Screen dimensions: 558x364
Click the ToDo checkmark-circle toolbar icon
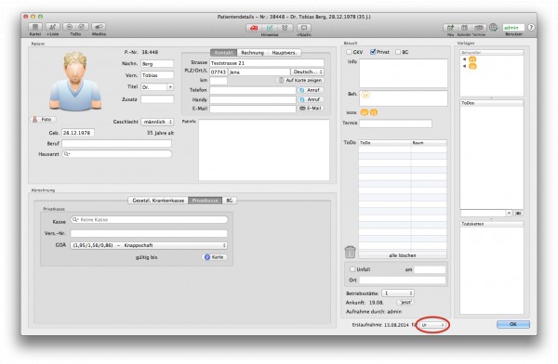tap(82, 27)
